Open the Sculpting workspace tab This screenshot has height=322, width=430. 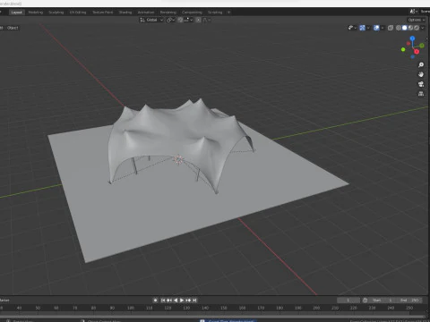56,13
